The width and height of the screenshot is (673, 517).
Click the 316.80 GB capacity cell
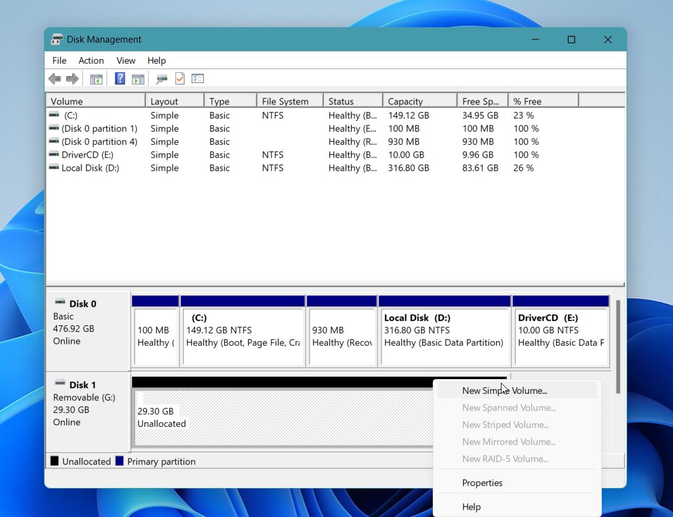coord(409,168)
